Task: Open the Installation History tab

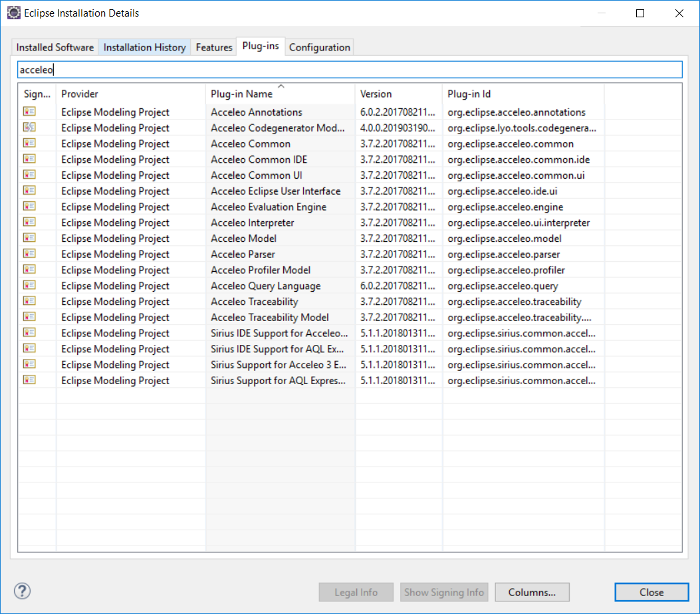Action: coord(145,47)
